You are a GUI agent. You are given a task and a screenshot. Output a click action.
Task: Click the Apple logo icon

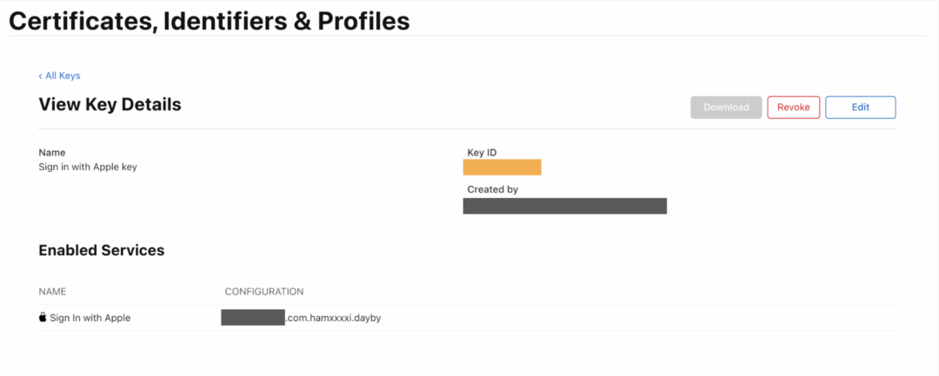[x=43, y=318]
